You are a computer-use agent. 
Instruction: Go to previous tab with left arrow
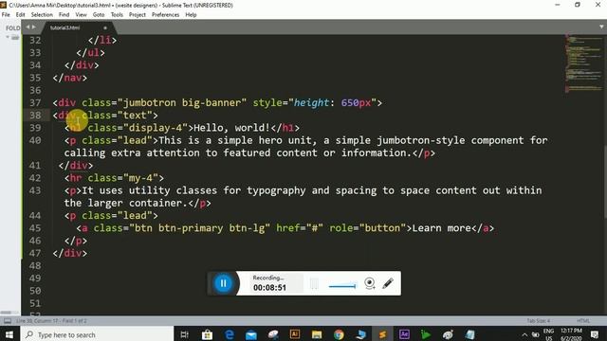[x=28, y=27]
